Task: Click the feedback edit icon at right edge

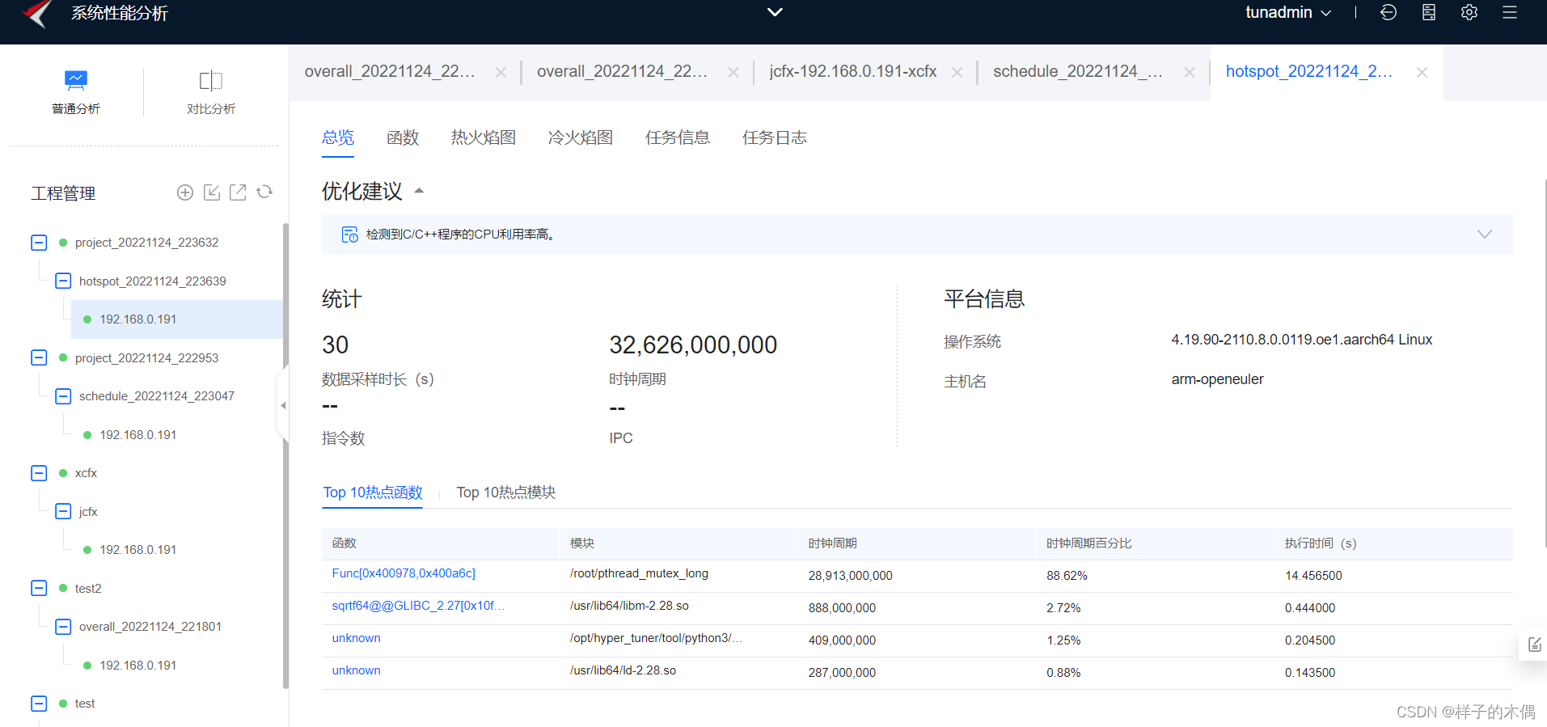Action: 1534,645
